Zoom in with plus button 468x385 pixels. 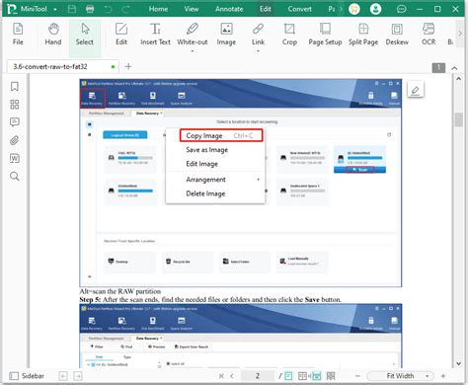click(x=443, y=376)
